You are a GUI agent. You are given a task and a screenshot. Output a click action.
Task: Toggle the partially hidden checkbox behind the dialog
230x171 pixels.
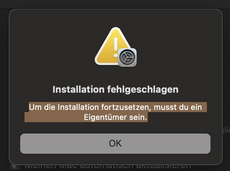point(15,167)
